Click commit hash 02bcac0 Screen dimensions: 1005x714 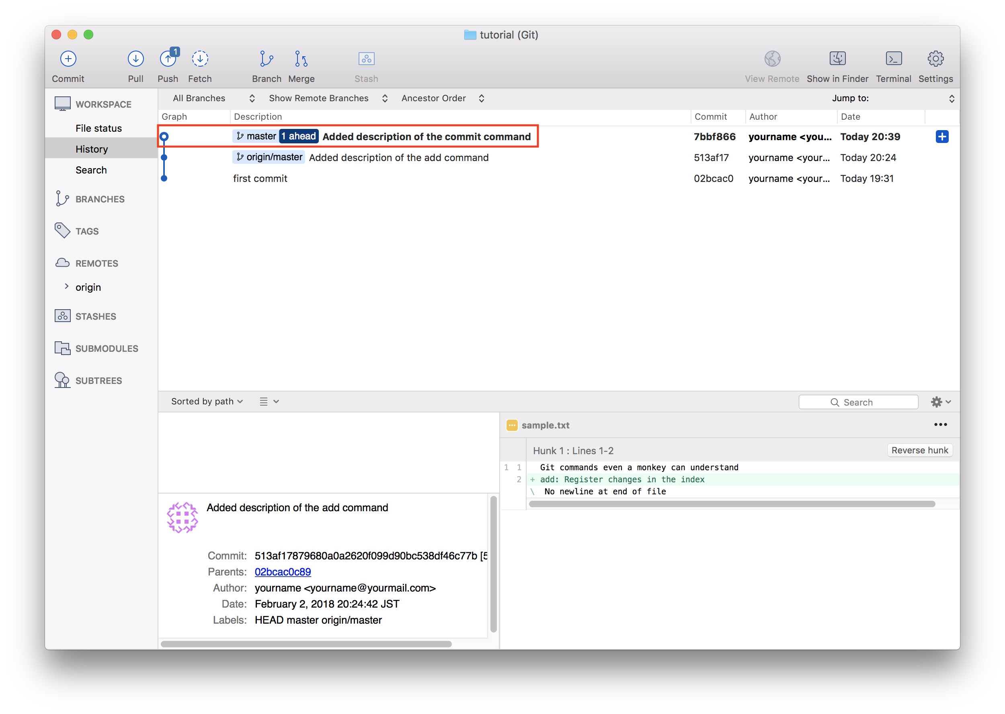tap(713, 178)
